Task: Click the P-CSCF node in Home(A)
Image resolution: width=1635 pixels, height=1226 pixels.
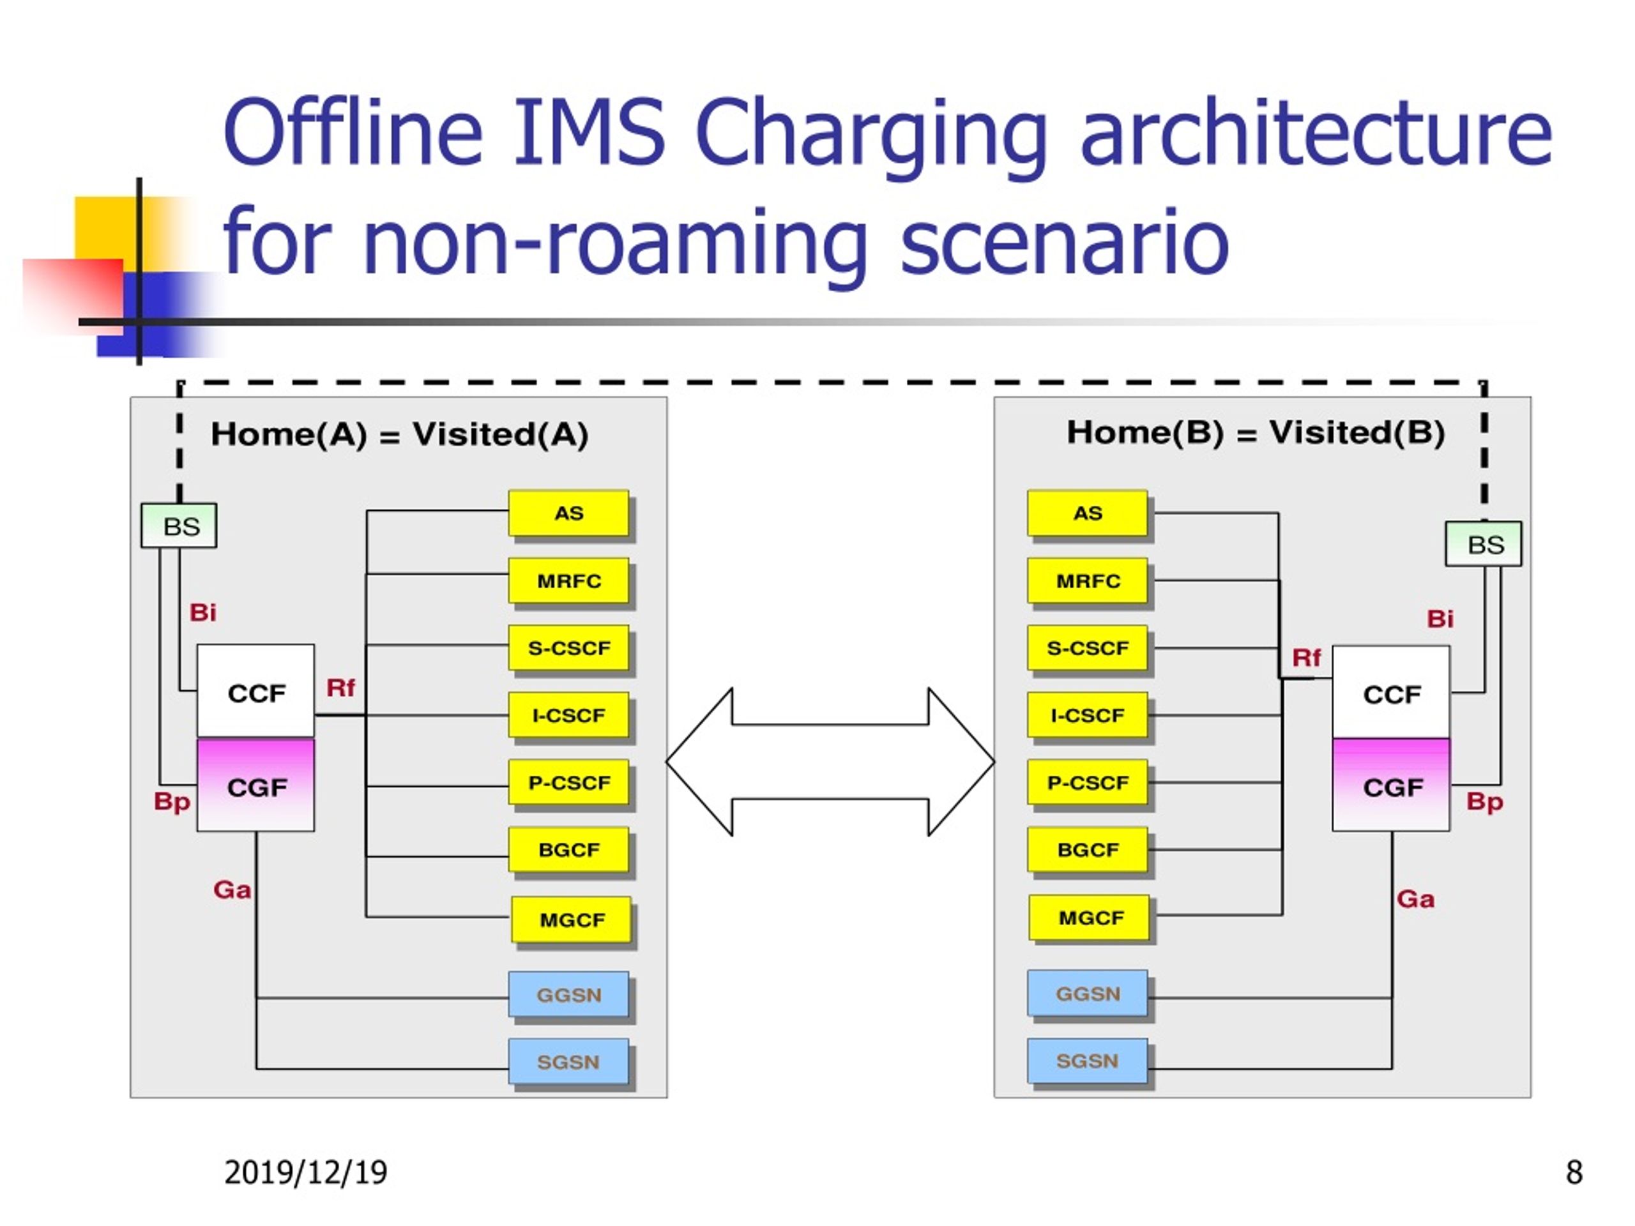Action: point(568,783)
